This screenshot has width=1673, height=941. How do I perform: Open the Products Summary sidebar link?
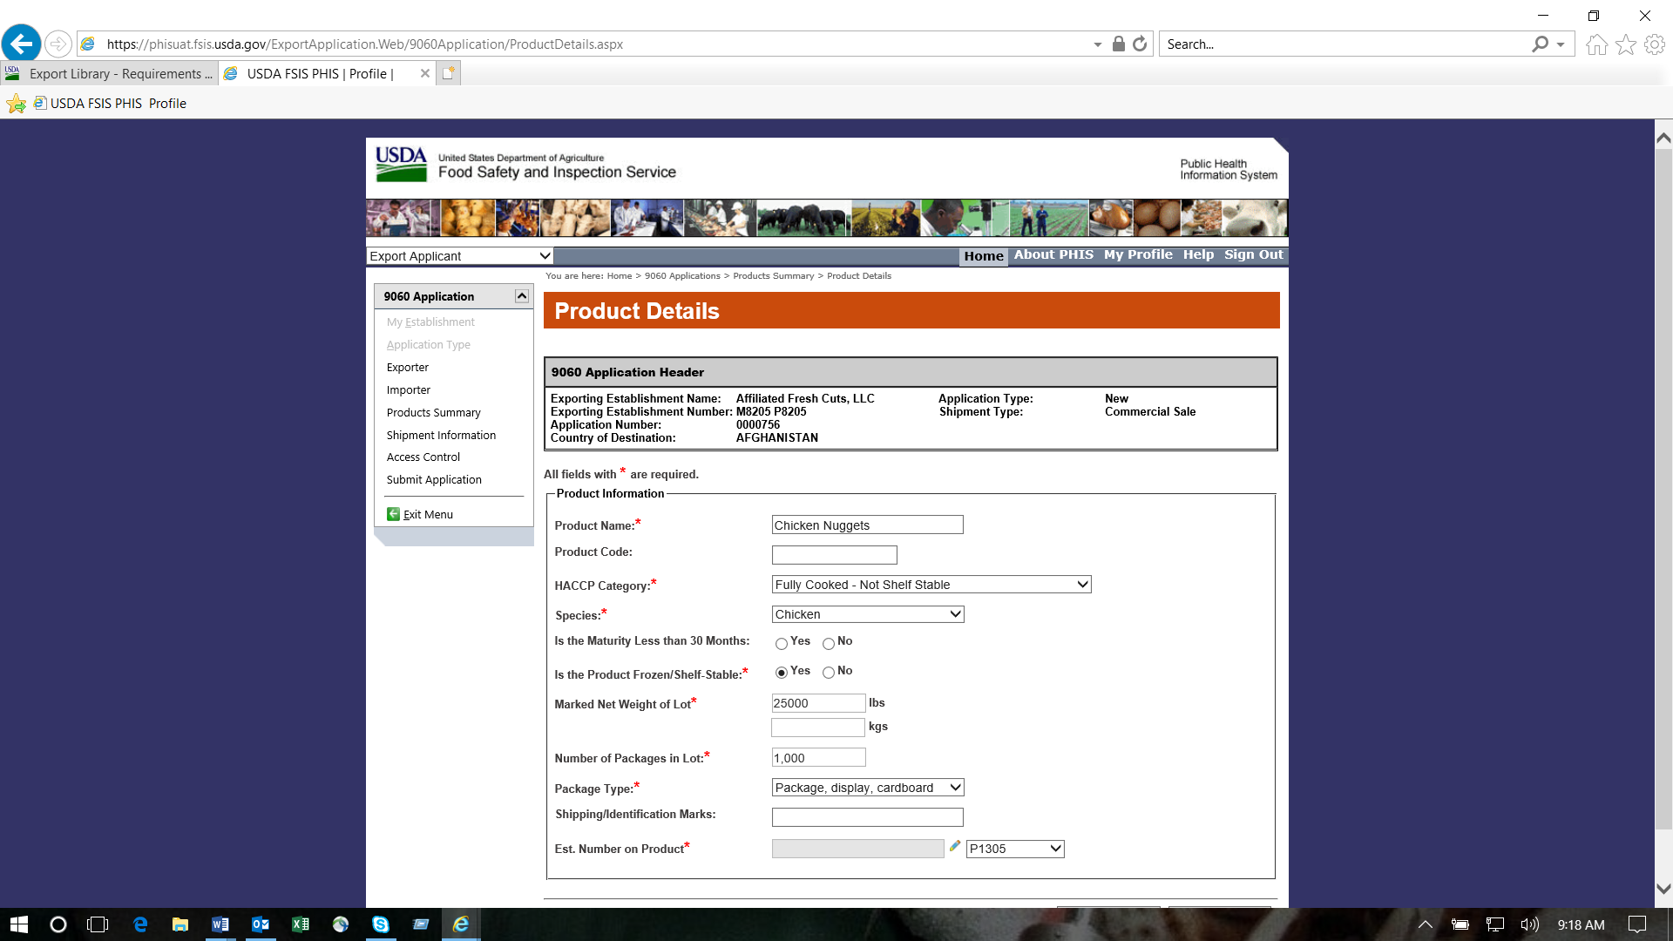433,412
